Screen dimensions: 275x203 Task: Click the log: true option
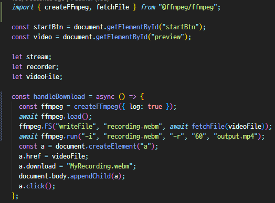[x=146, y=107]
